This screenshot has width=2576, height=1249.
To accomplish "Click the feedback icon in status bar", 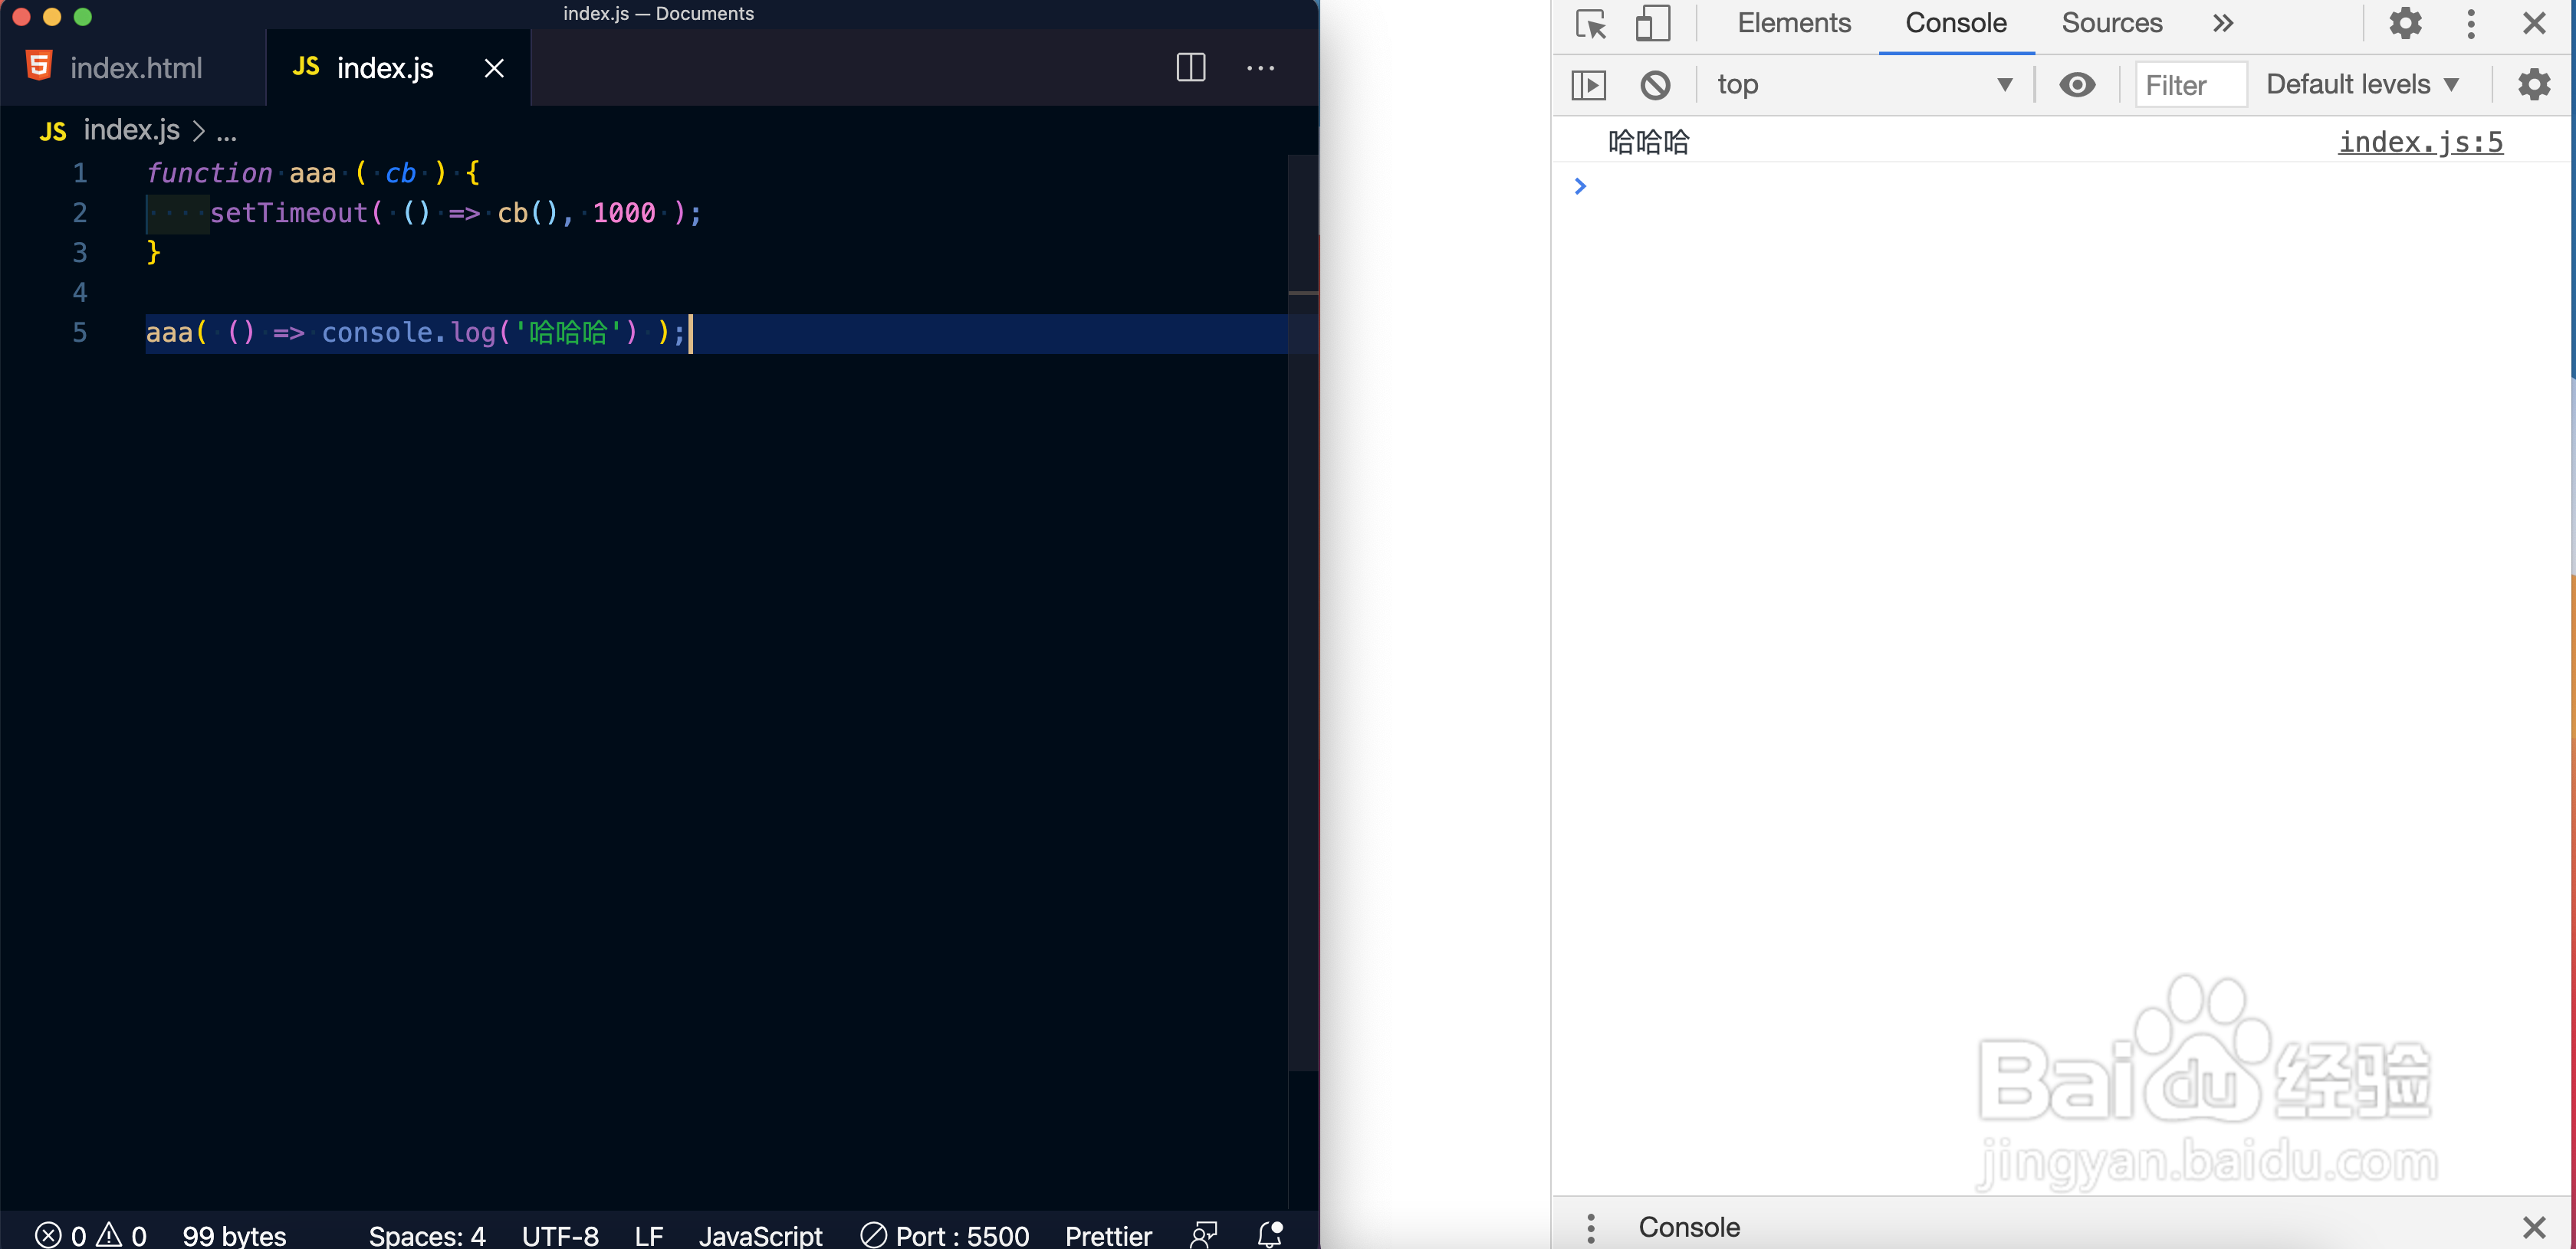I will click(1204, 1234).
